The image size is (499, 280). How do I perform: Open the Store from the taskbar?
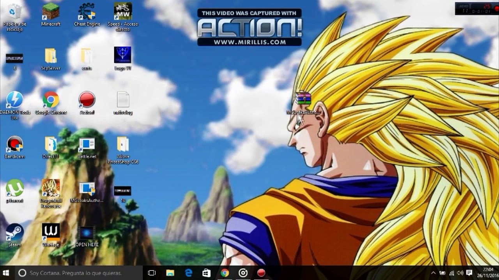coord(207,273)
